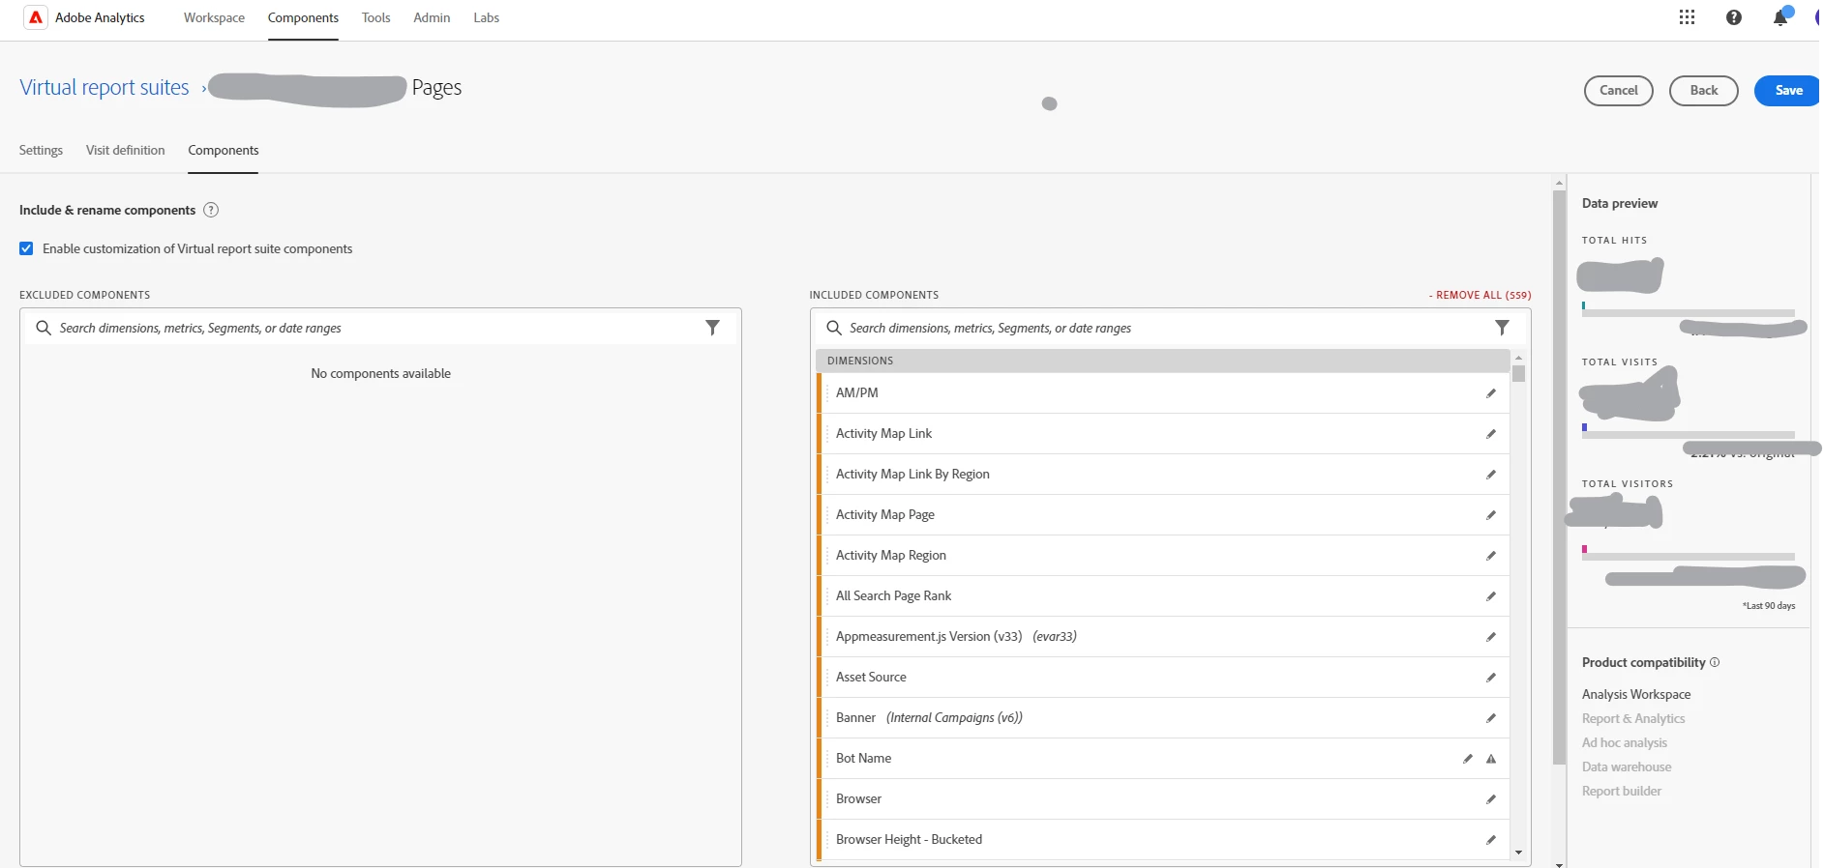Open the Tools menu
The width and height of the screenshot is (1824, 868).
click(375, 17)
